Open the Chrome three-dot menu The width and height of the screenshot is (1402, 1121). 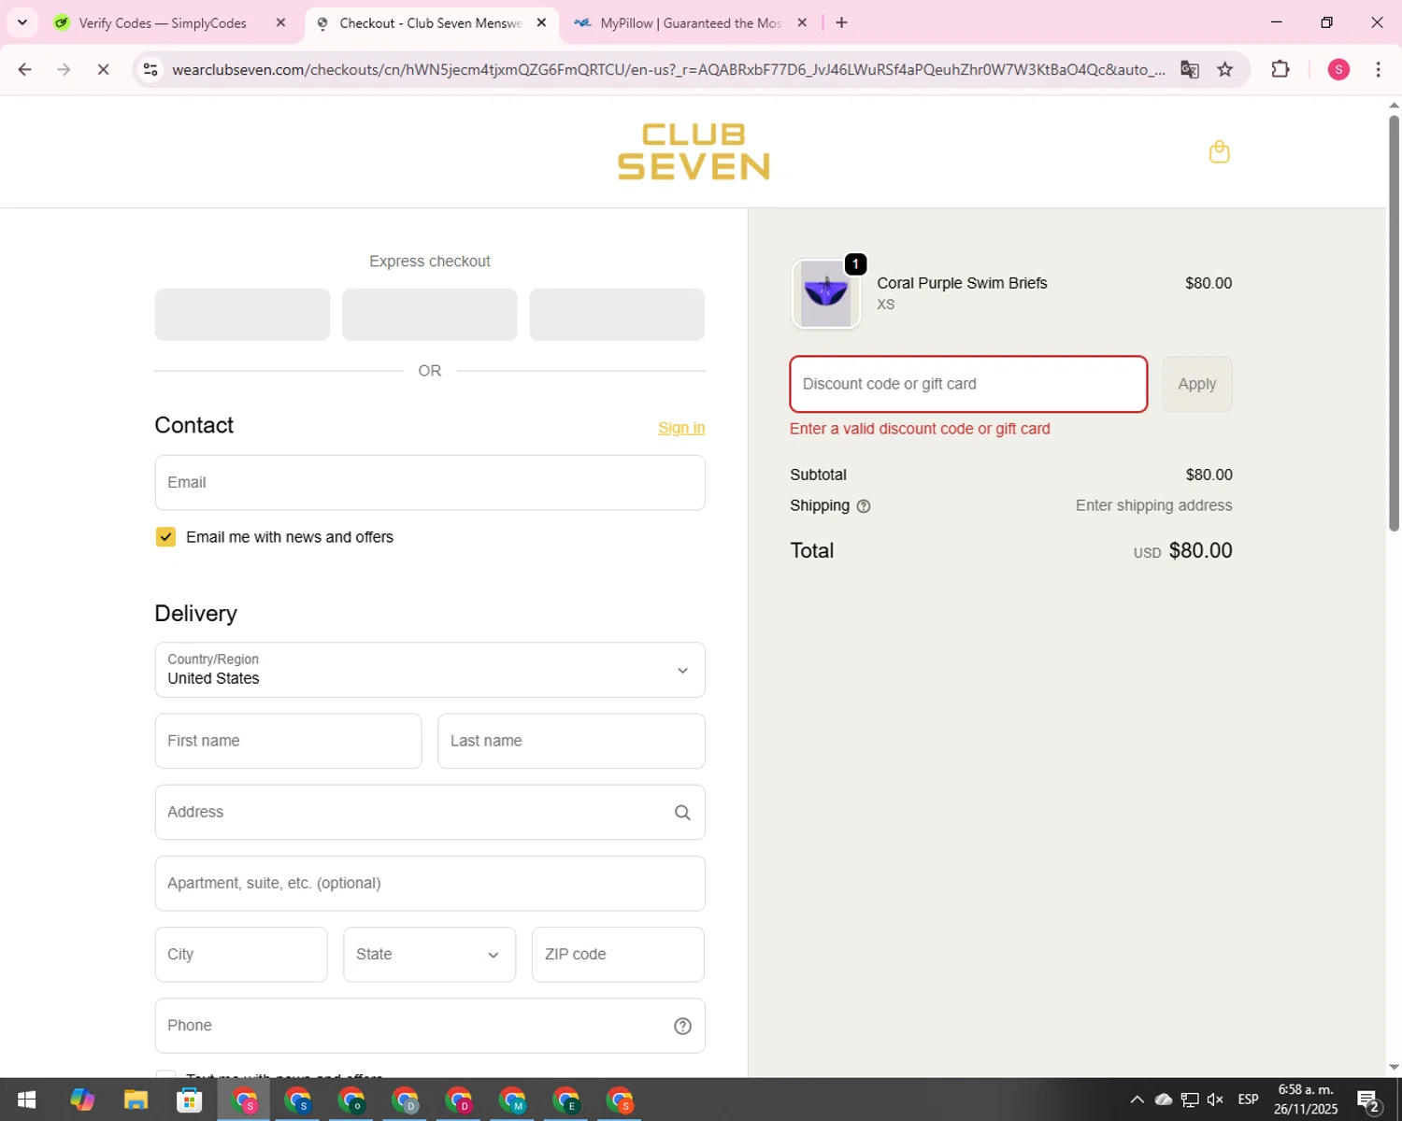[x=1378, y=69]
